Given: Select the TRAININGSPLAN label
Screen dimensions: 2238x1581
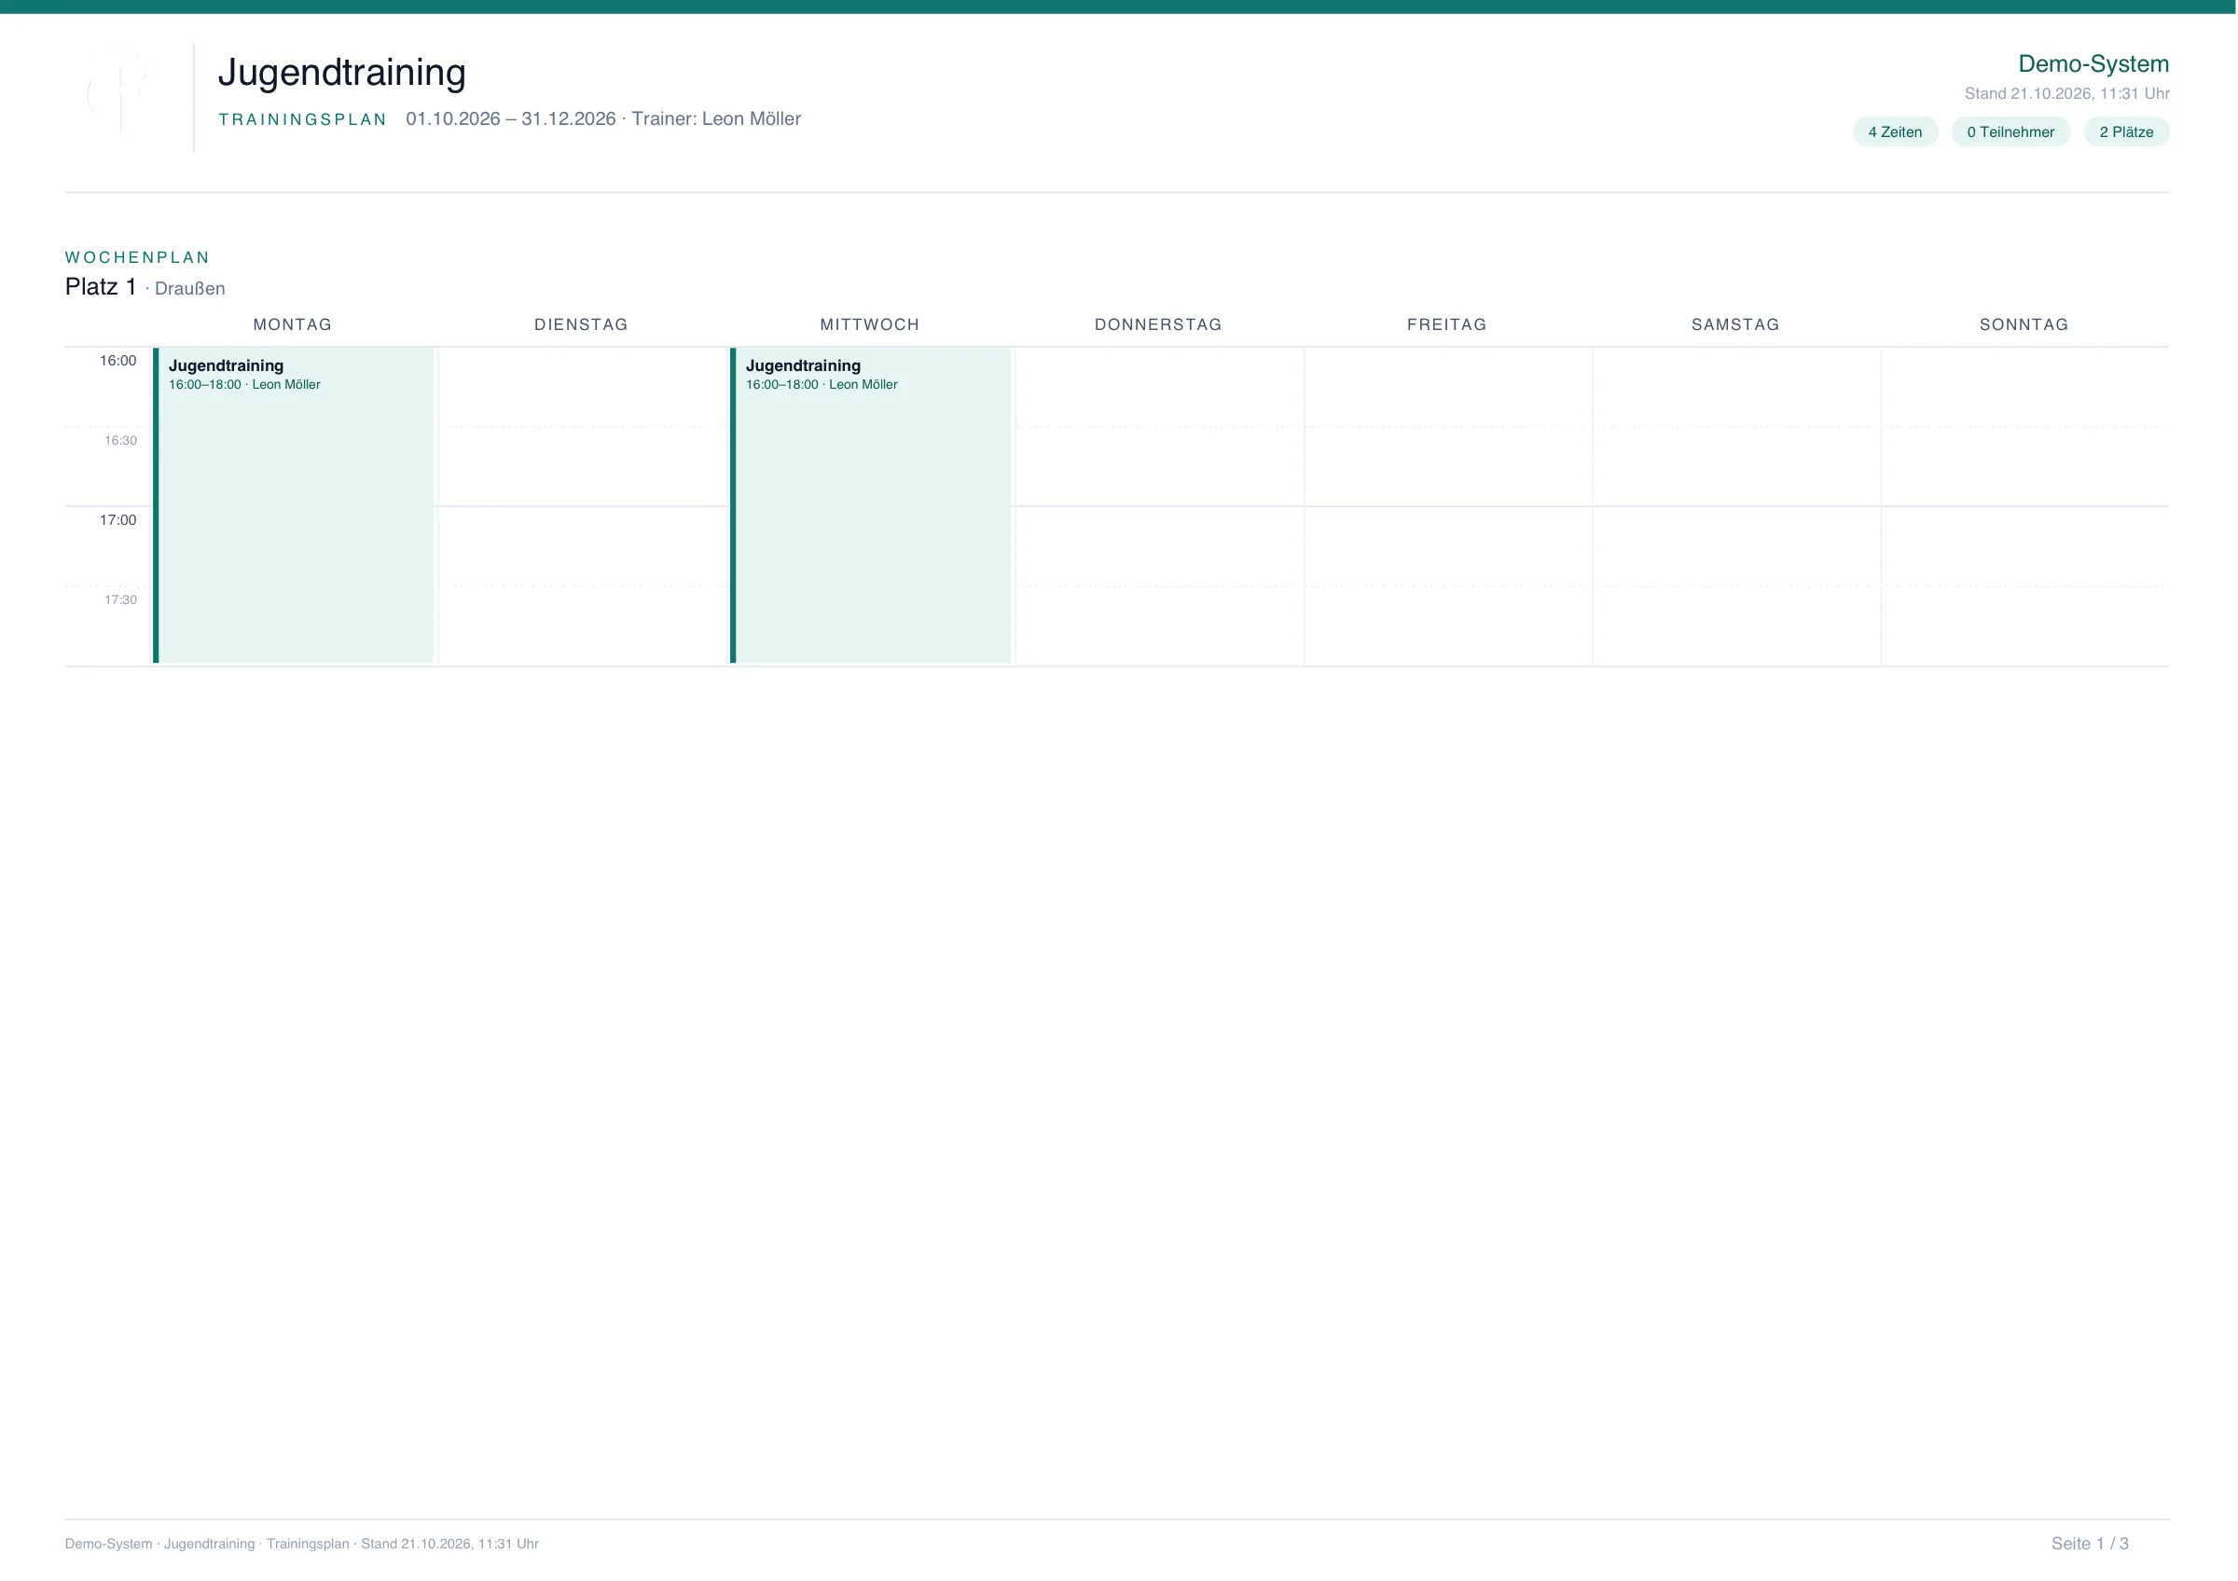Looking at the screenshot, I should click(x=302, y=118).
